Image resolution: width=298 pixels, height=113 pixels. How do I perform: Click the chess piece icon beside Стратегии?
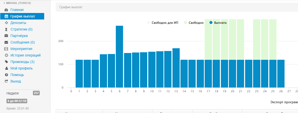pos(6,29)
